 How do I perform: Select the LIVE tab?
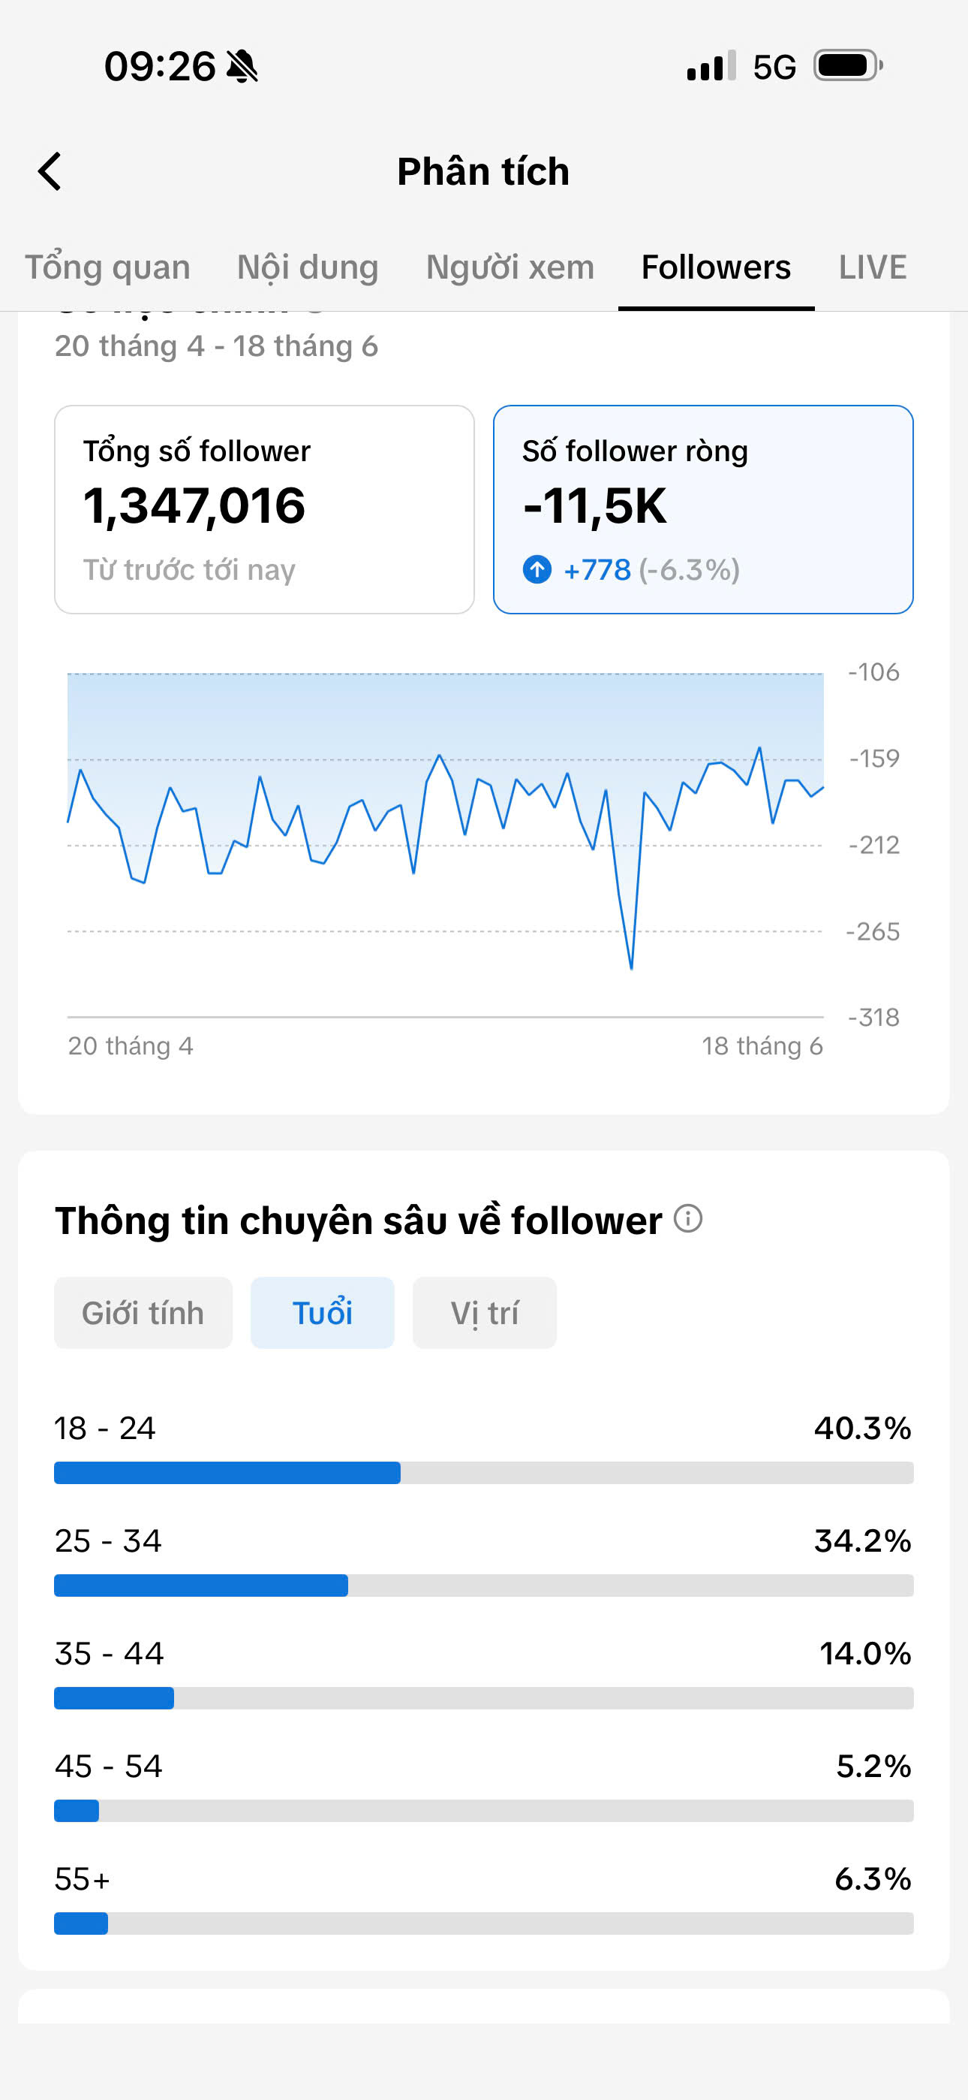[x=873, y=267]
